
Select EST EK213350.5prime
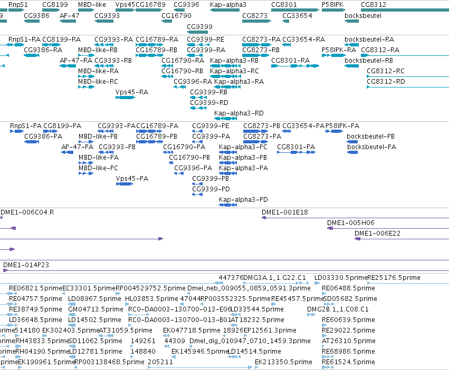[x=283, y=362]
